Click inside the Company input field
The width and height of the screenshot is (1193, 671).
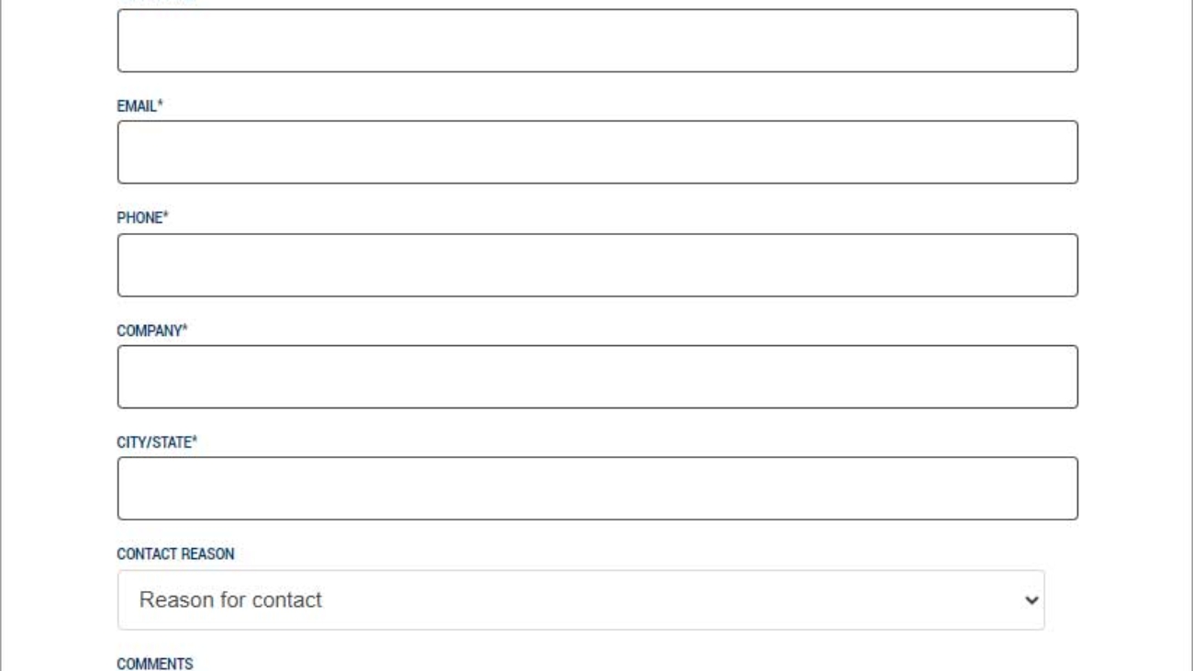(597, 377)
